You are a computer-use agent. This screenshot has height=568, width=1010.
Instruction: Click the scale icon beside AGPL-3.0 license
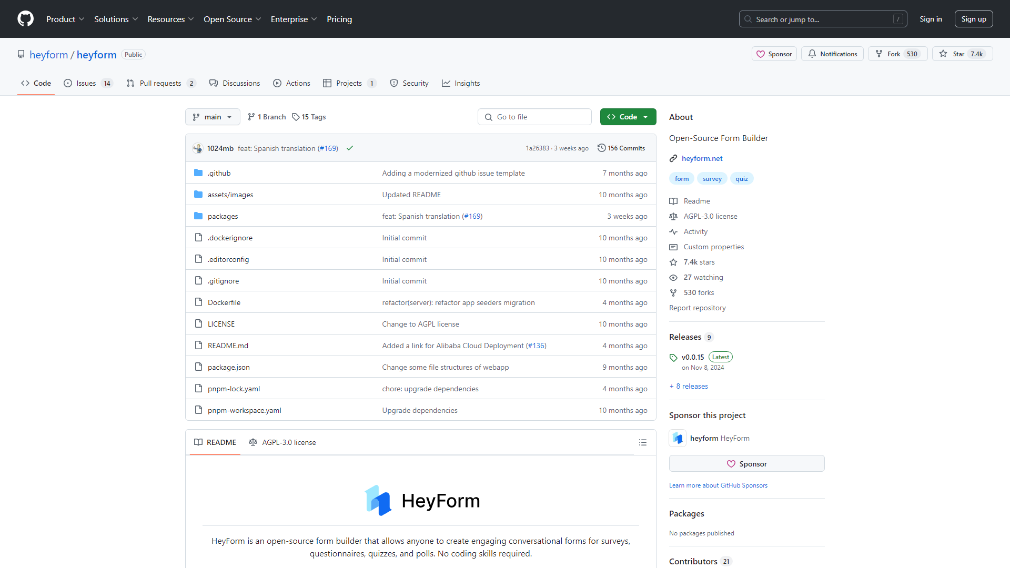click(673, 216)
